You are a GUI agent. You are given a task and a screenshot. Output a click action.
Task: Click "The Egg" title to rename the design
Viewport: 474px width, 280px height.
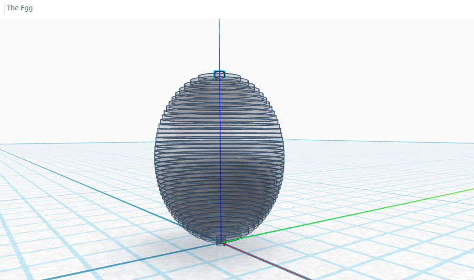[x=19, y=8]
